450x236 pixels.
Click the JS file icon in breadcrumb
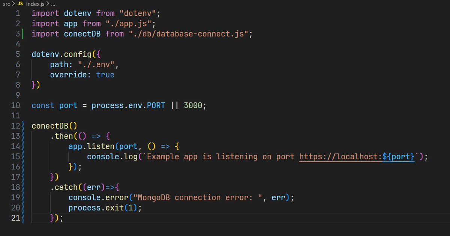pyautogui.click(x=20, y=4)
